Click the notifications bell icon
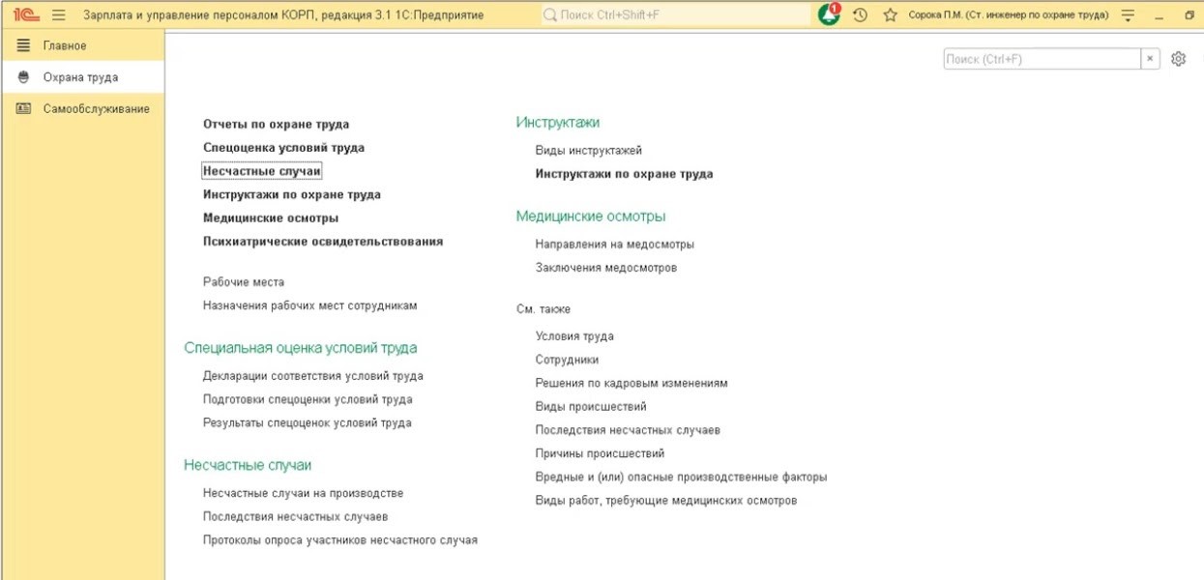Screen dimensions: 1204x580 [829, 15]
